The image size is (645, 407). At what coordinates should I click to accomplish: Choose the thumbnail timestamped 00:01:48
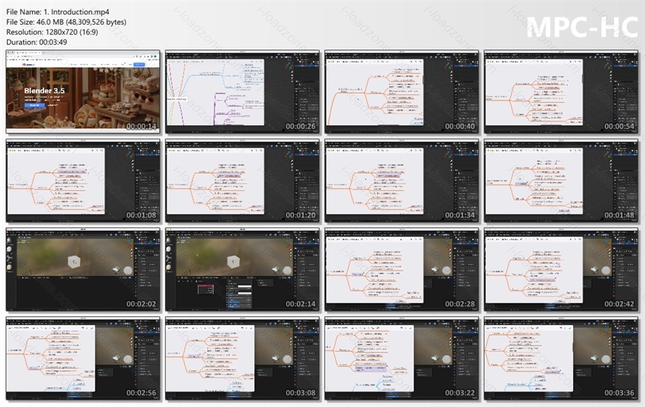(x=561, y=181)
